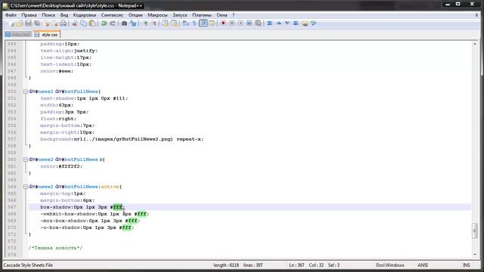
Task: Save the current file with the floppy icon
Action: [28, 23]
